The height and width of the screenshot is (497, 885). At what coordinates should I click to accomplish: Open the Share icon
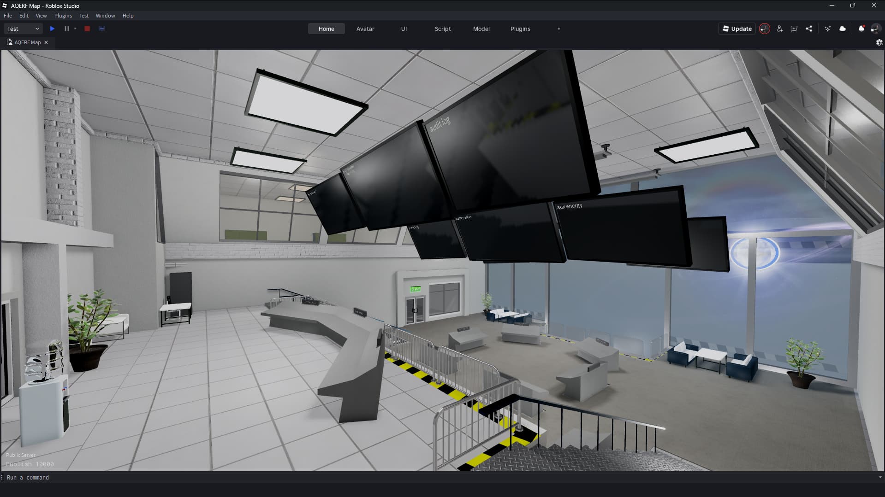click(x=809, y=29)
